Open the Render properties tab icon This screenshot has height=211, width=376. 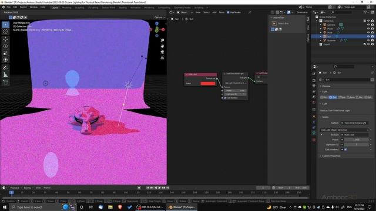click(314, 80)
